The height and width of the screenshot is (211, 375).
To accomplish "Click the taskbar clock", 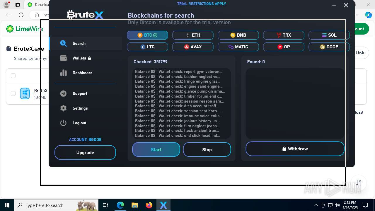I will coord(350,205).
